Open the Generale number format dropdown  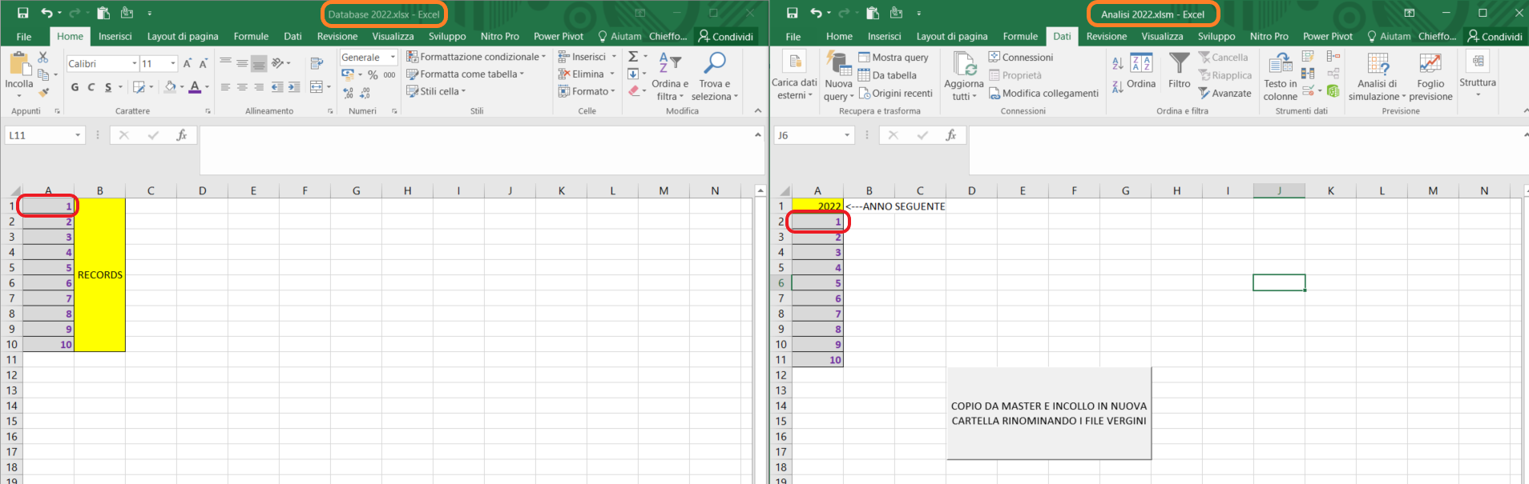pos(393,57)
